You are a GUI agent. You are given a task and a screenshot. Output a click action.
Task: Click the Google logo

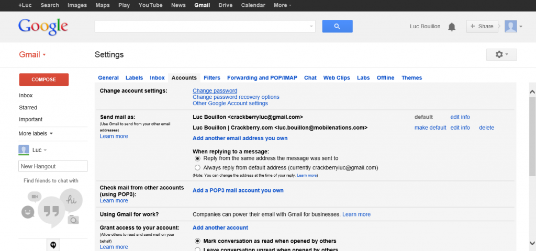pos(43,27)
